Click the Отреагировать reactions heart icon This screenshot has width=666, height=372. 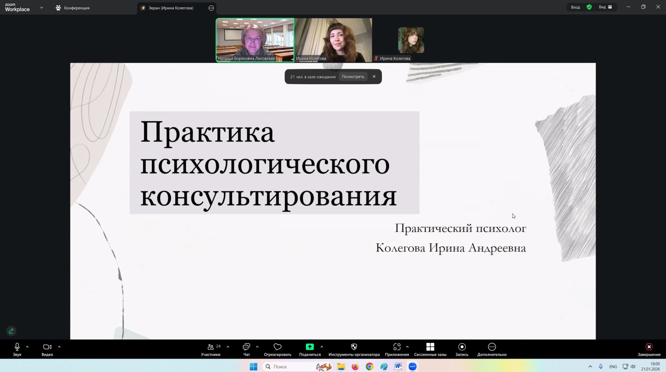(x=277, y=347)
